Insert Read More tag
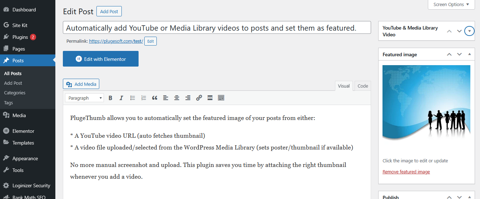 (210, 98)
